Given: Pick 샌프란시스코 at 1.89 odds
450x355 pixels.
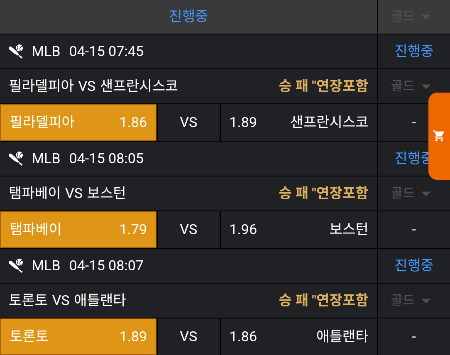Looking at the screenshot, I should coord(299,122).
